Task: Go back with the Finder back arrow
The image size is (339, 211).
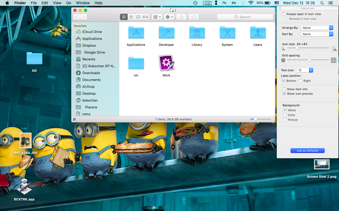Action: pos(77,17)
